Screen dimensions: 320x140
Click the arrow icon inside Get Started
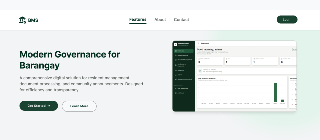49,106
